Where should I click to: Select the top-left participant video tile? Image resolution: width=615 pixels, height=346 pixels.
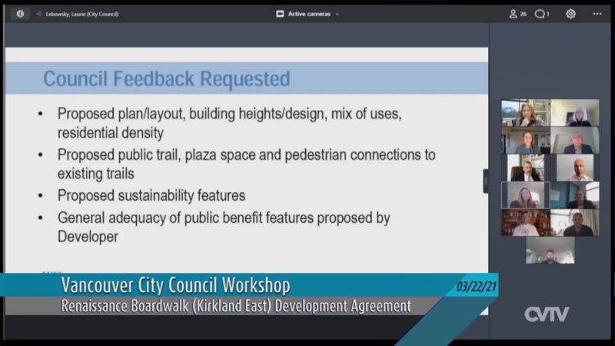click(x=525, y=112)
